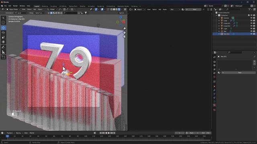This screenshot has width=257, height=144.
Task: Play animation in timeline
Action: point(109,133)
